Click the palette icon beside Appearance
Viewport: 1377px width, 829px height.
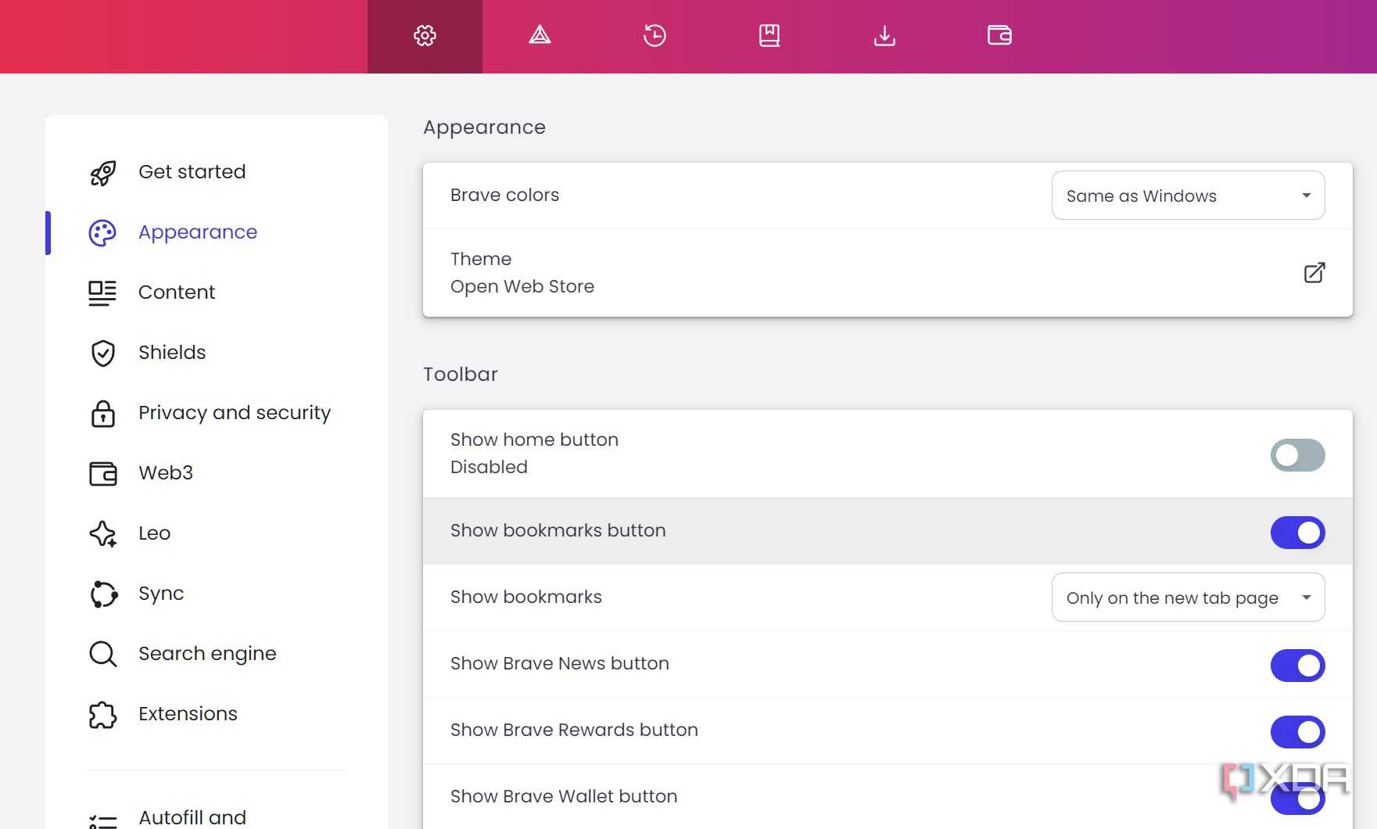102,232
